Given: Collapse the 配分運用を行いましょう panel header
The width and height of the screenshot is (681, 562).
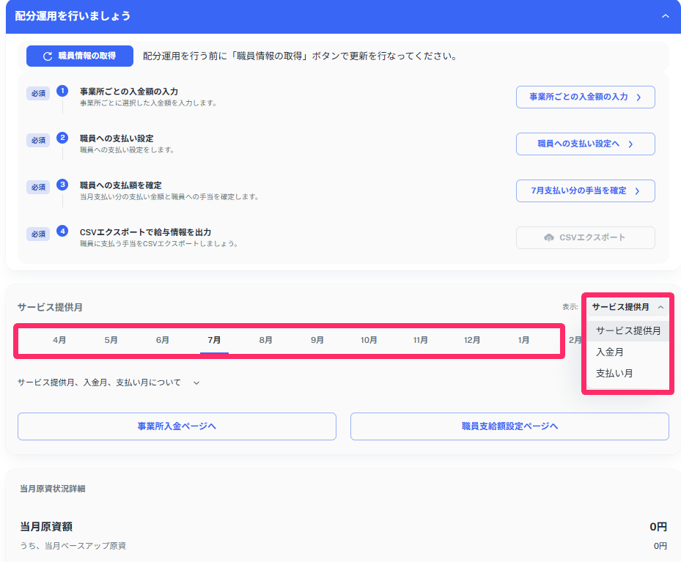Looking at the screenshot, I should (666, 15).
